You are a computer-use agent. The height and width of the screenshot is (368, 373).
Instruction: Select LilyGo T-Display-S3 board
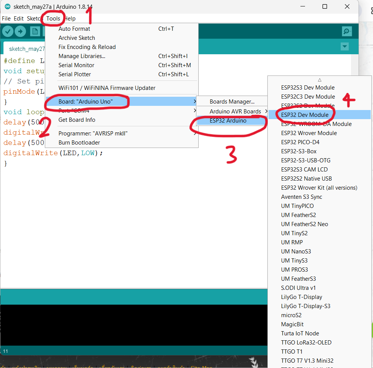click(319, 306)
